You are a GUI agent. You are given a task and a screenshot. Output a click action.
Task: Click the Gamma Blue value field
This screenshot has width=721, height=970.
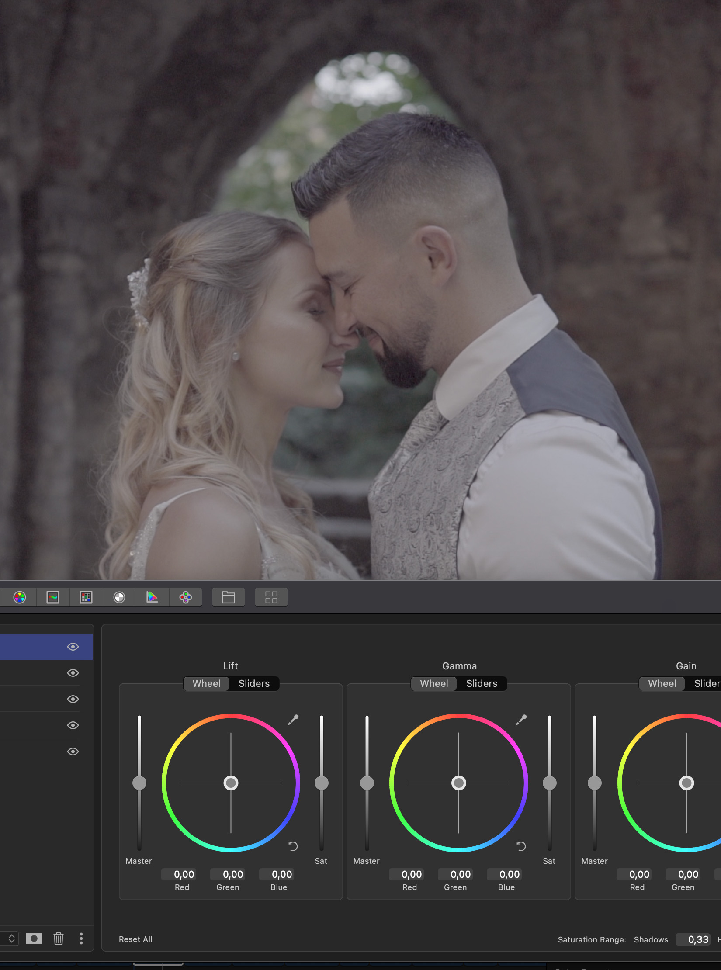pos(504,874)
